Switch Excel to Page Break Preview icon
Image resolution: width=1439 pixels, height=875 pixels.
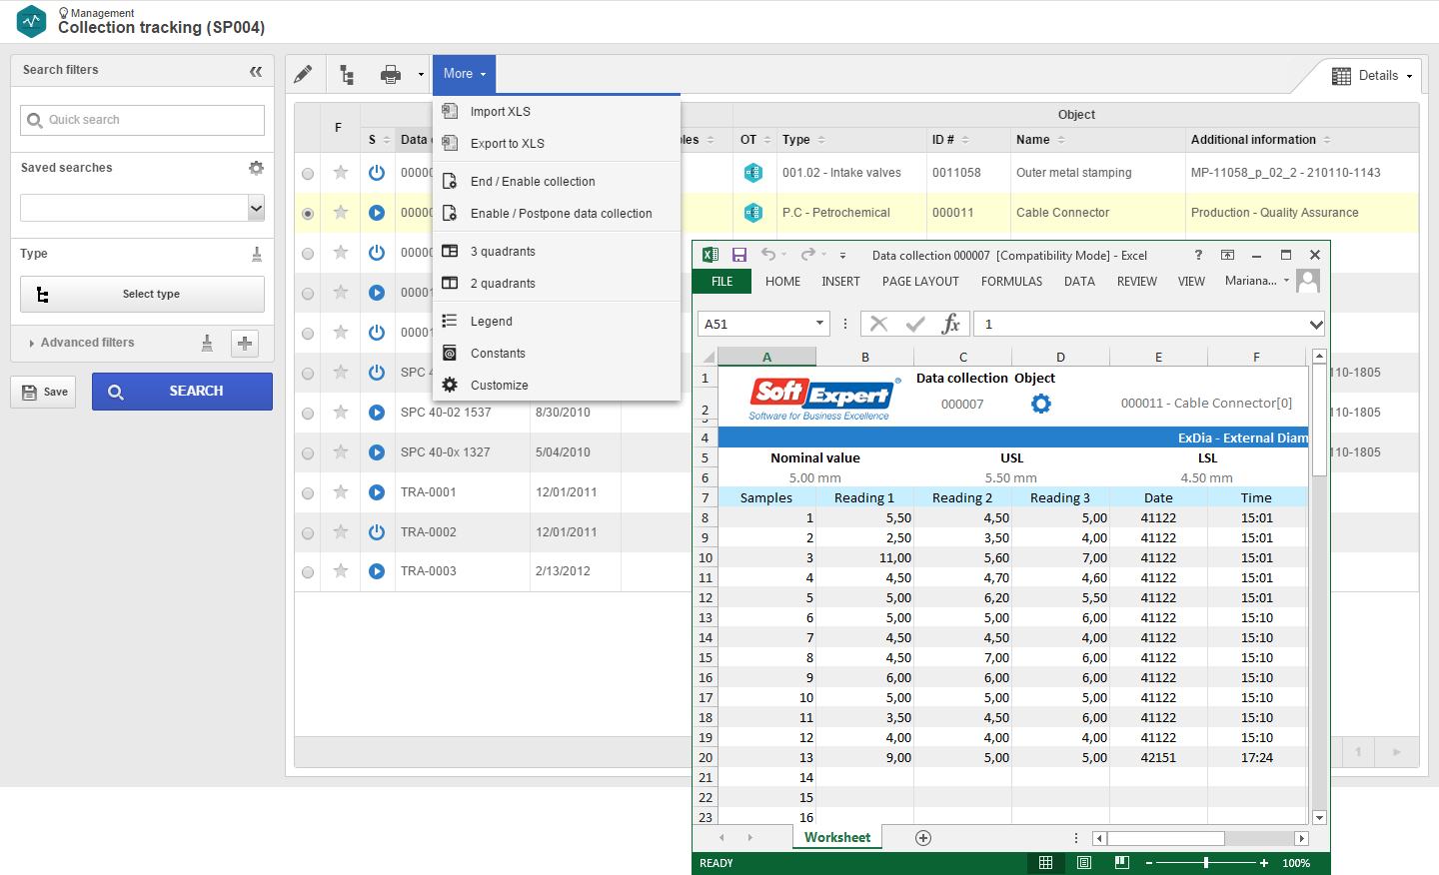(1122, 863)
